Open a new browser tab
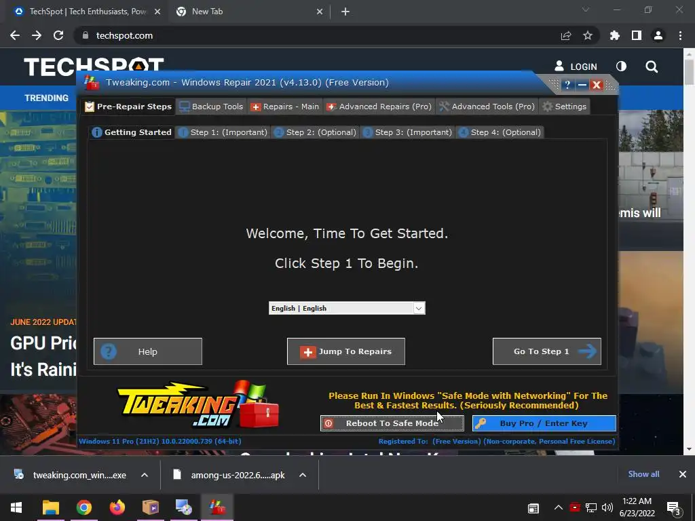 [345, 12]
